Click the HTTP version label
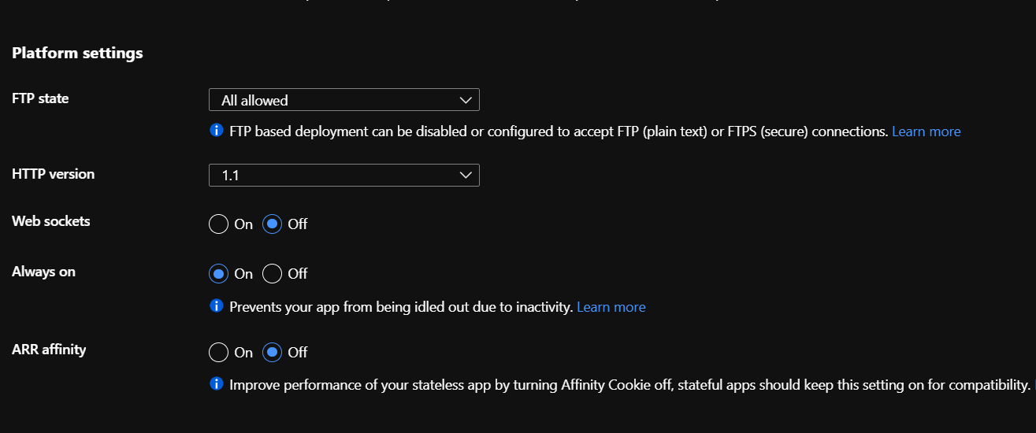1036x433 pixels. pyautogui.click(x=53, y=174)
